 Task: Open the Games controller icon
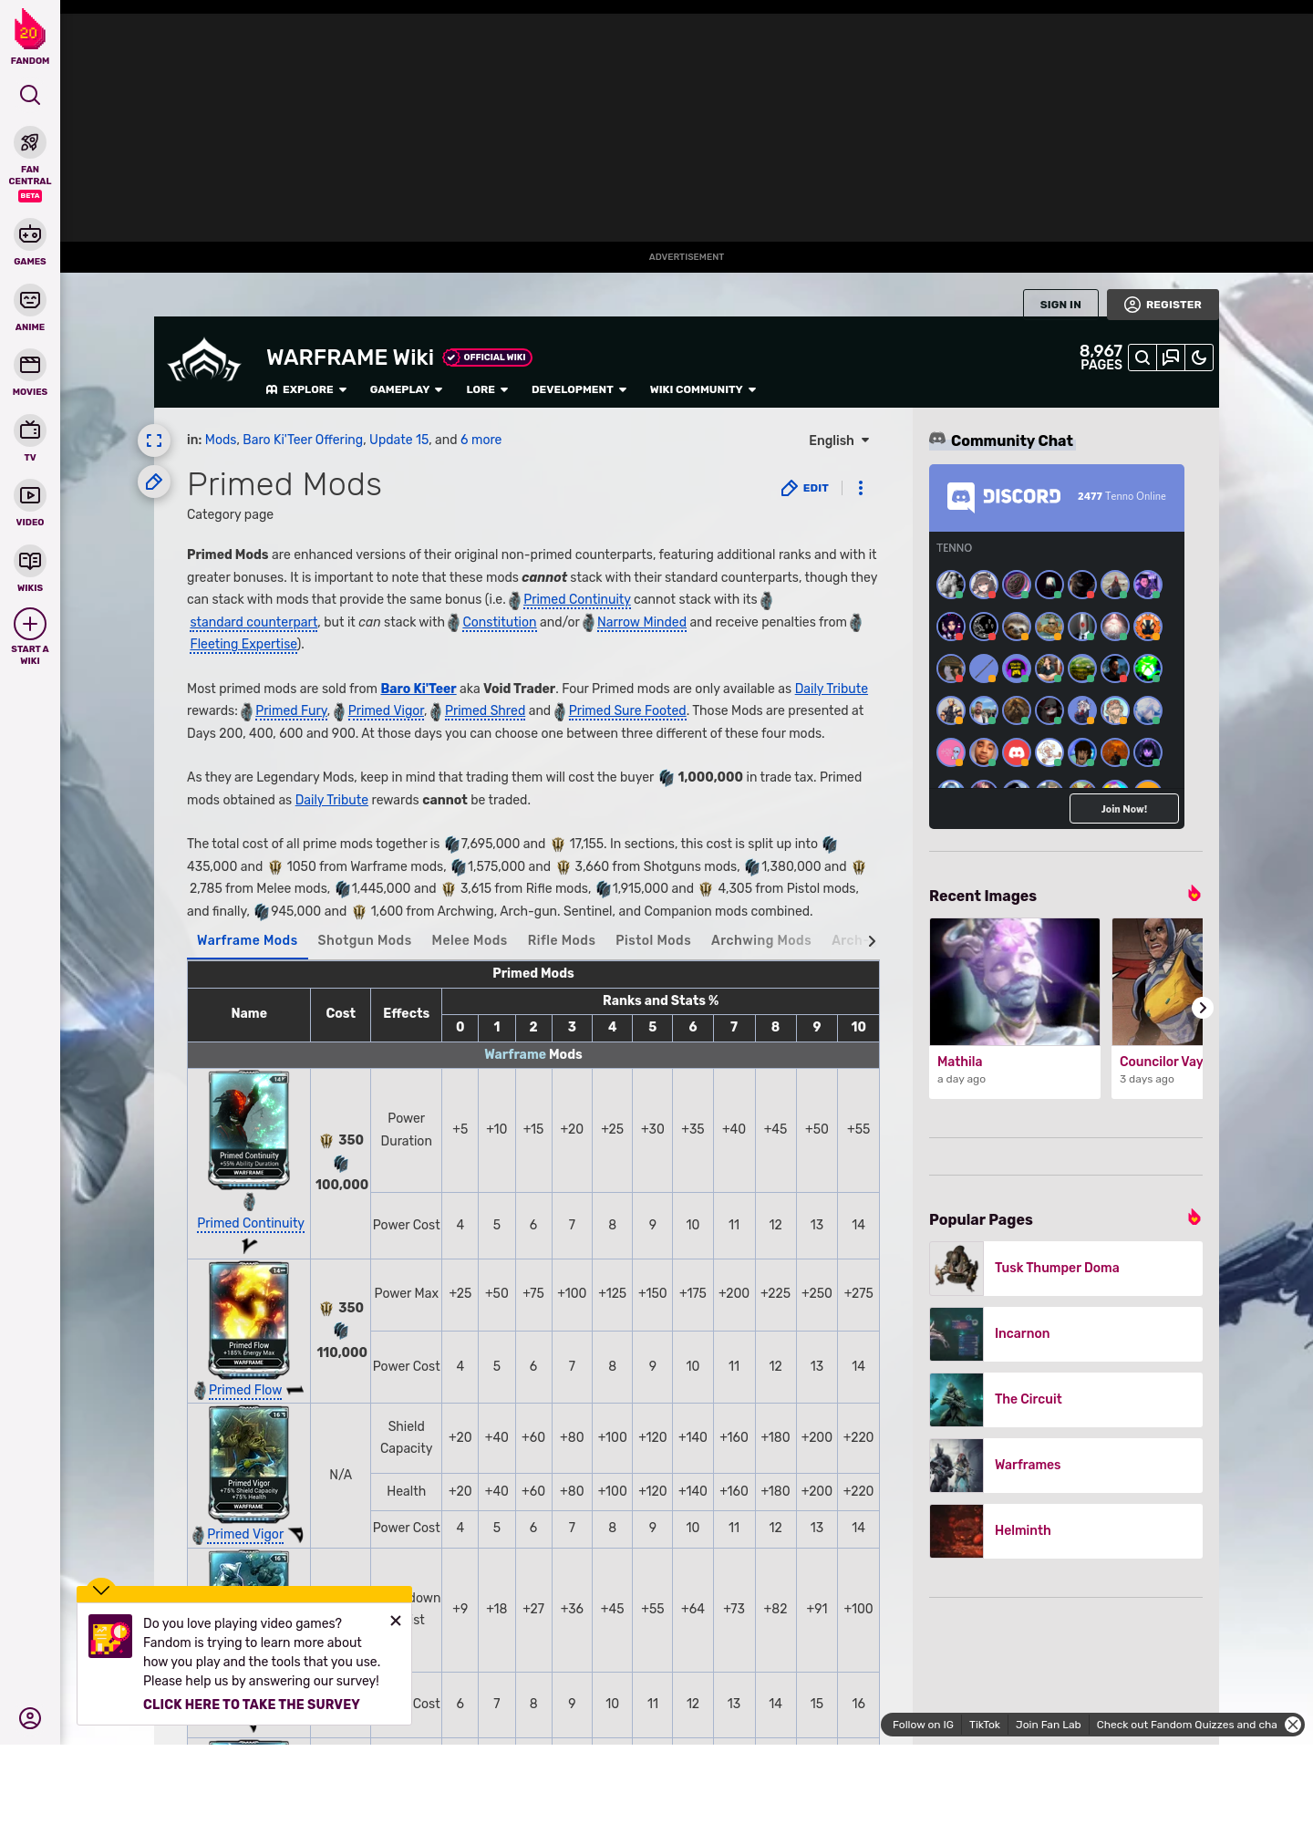30,234
